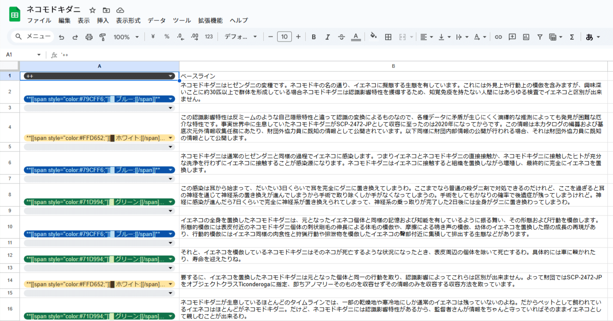Open the text color picker
The image size is (613, 321).
click(356, 37)
